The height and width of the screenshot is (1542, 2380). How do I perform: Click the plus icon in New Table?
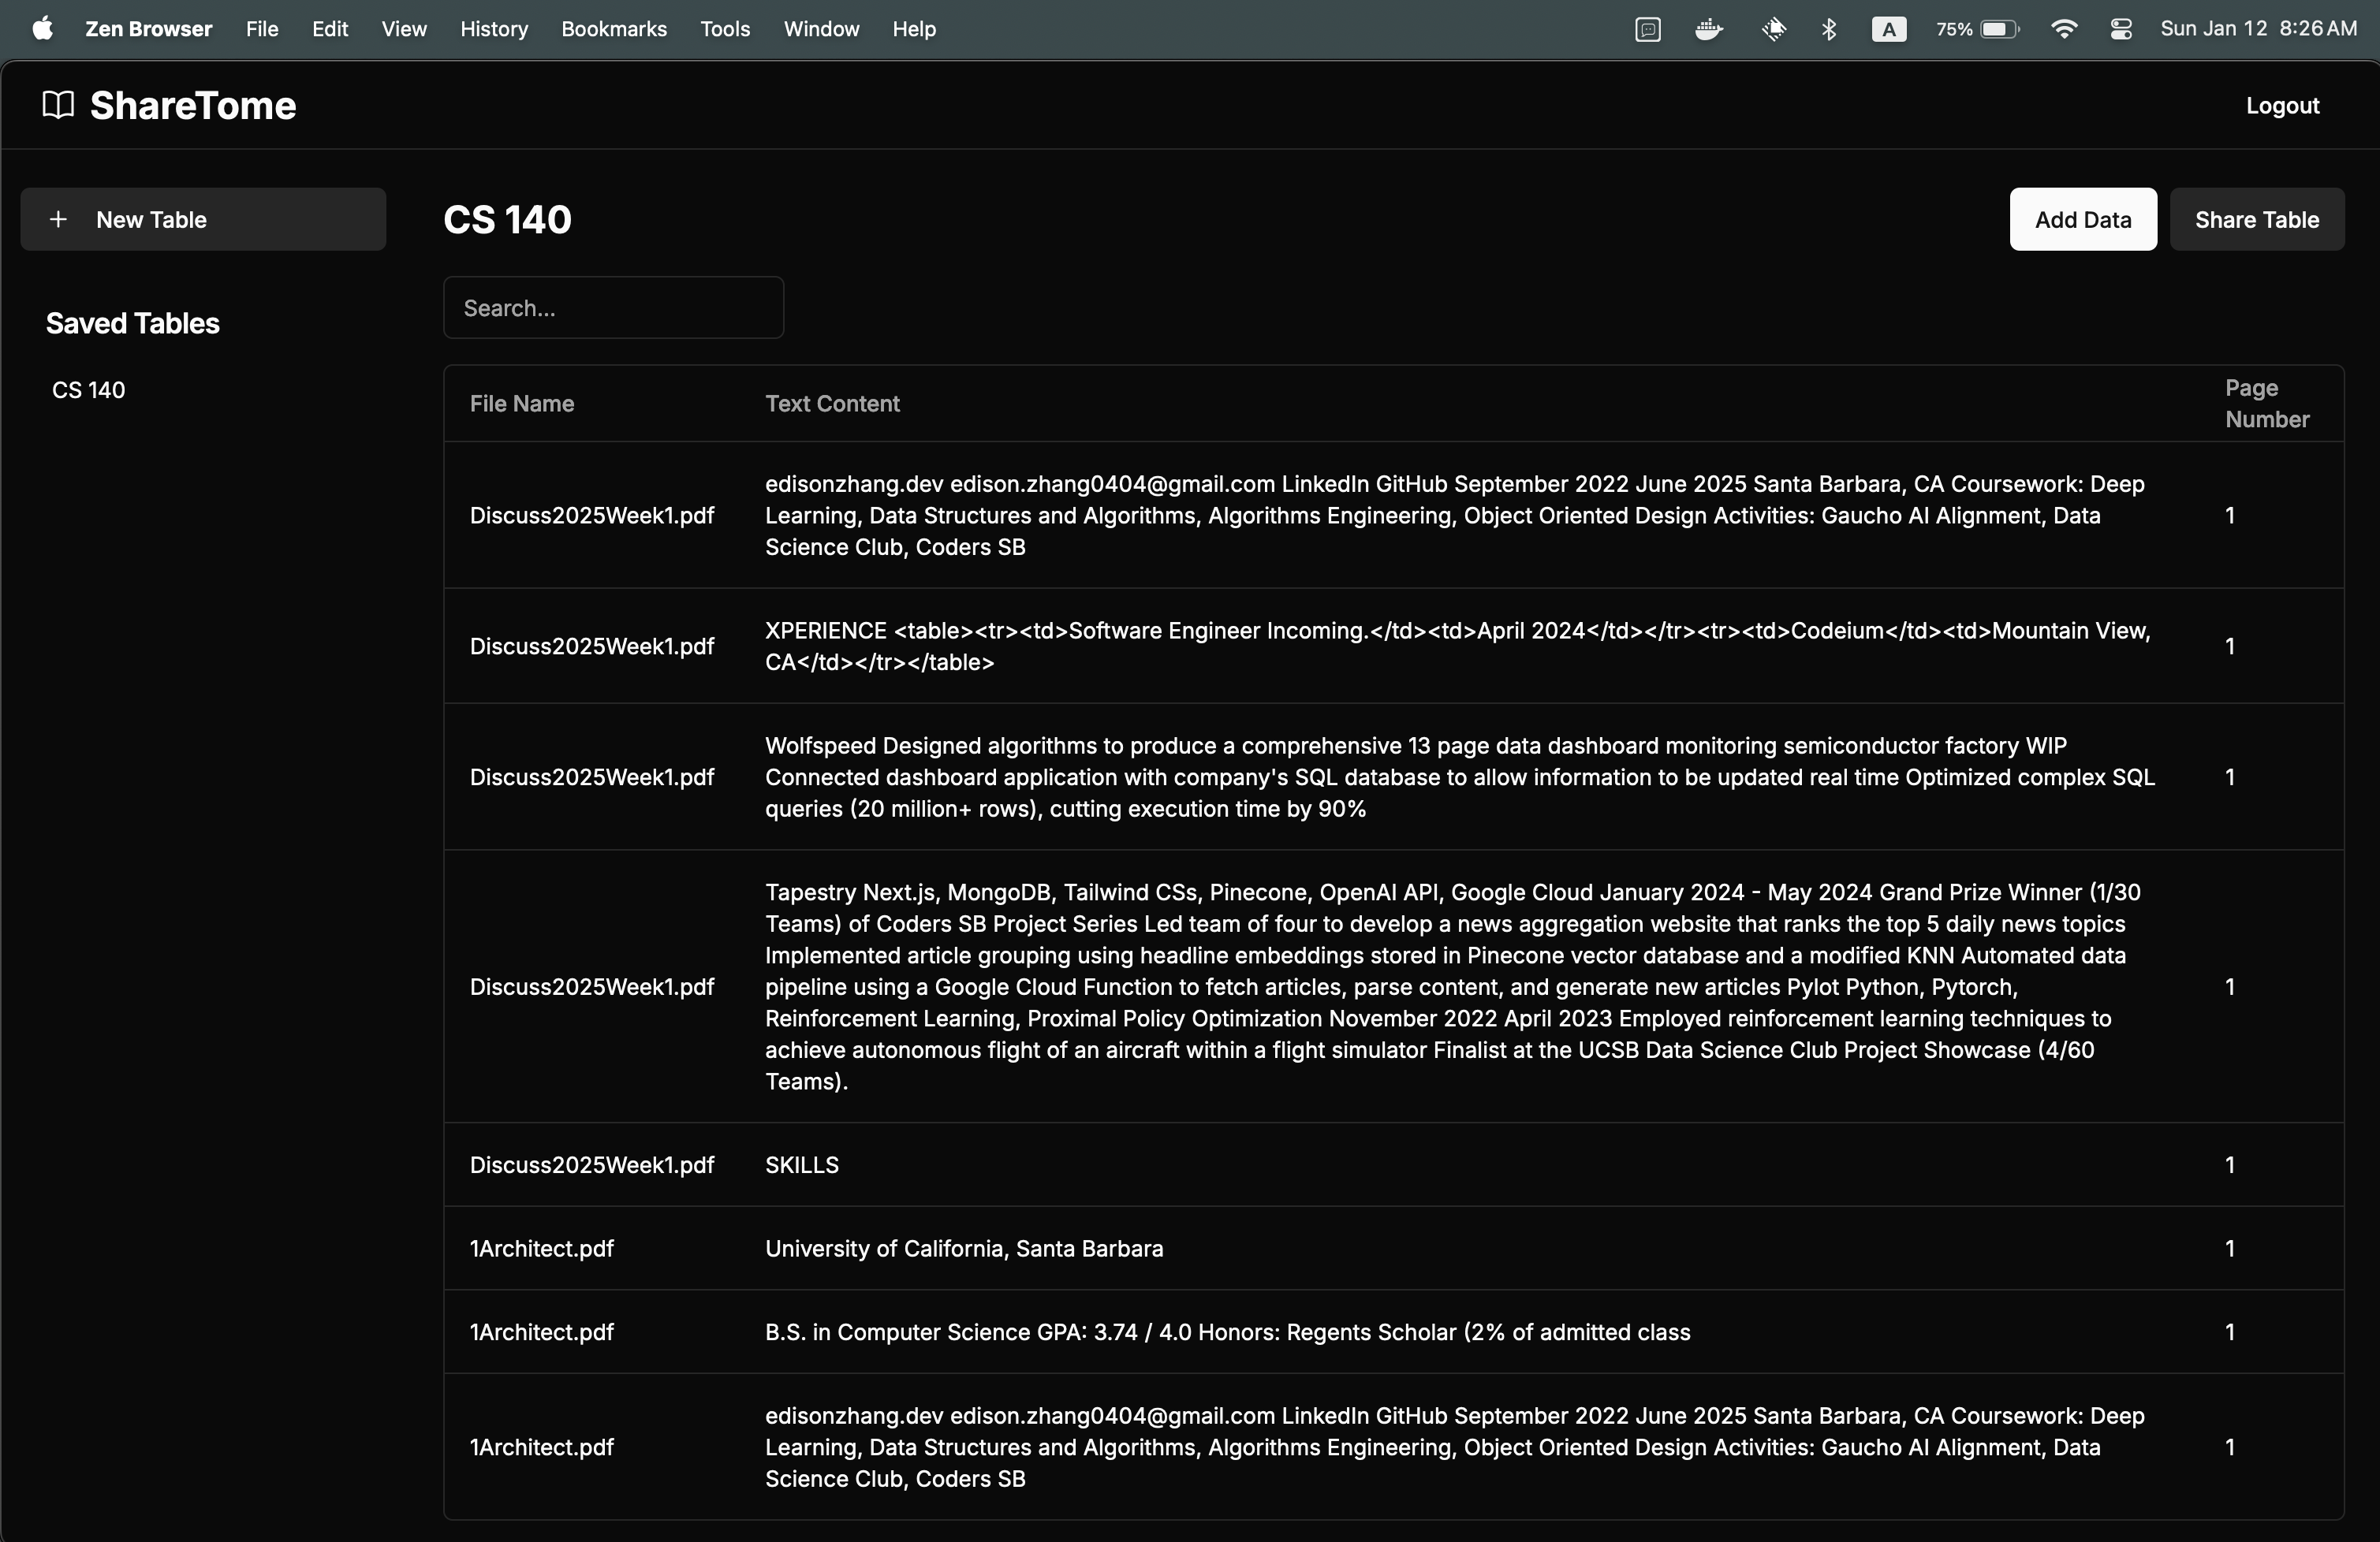tap(59, 219)
